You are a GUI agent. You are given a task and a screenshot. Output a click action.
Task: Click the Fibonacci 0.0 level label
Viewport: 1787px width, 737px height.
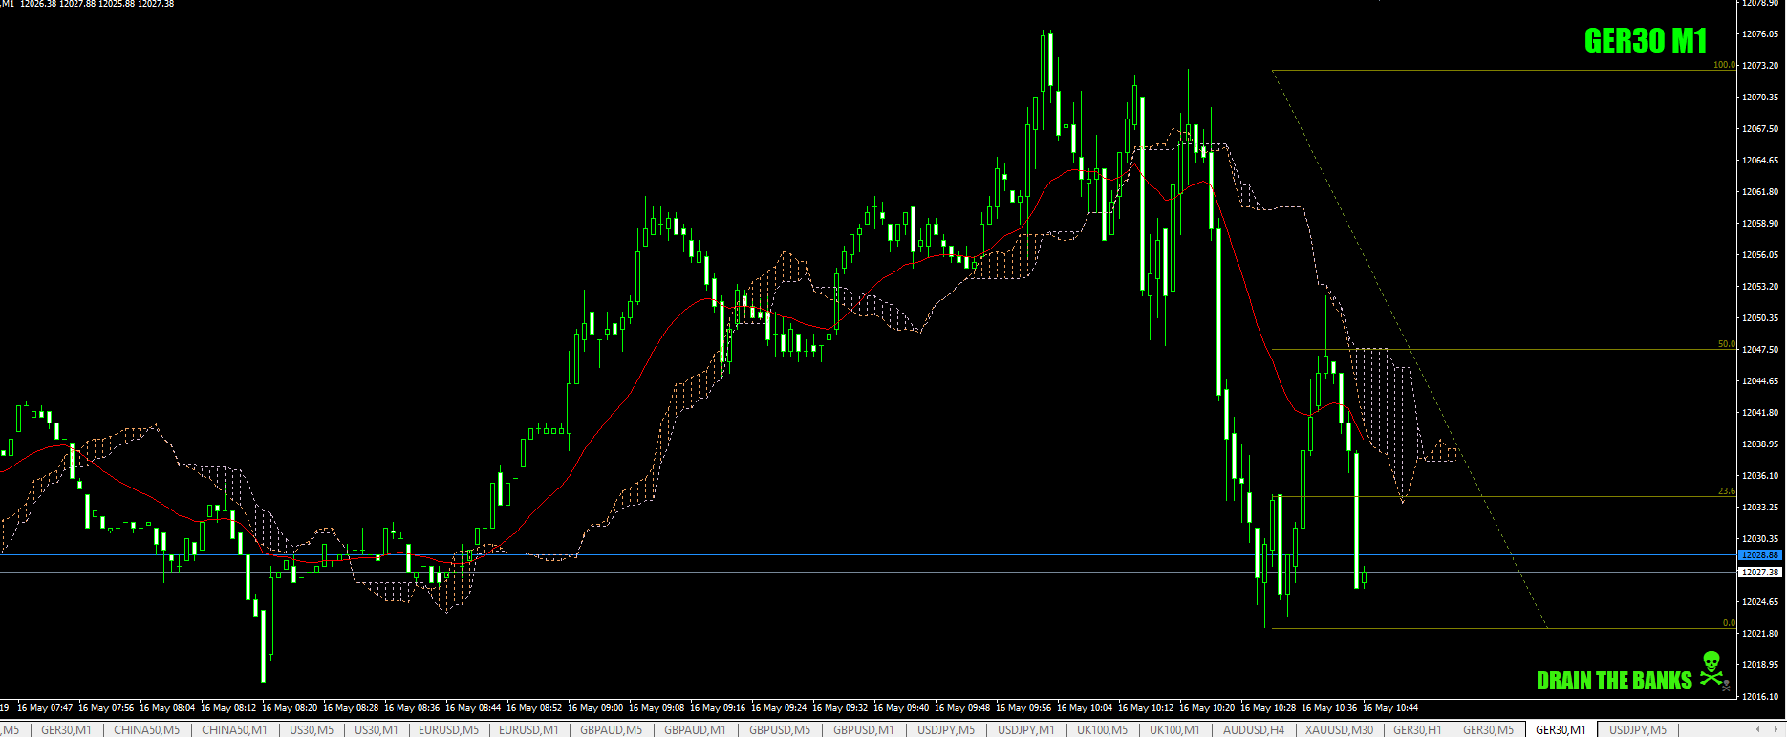pos(1729,623)
